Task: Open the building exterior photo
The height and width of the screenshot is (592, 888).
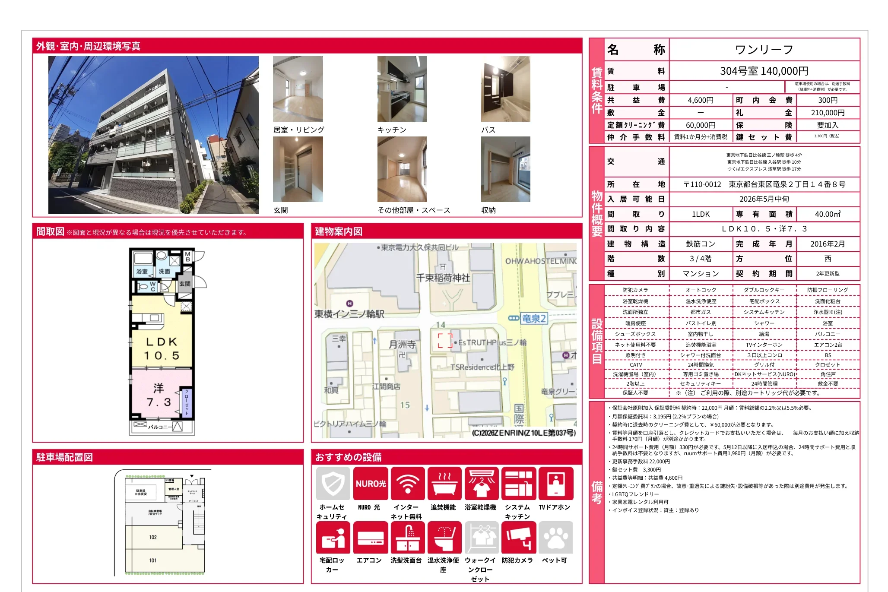Action: point(153,135)
